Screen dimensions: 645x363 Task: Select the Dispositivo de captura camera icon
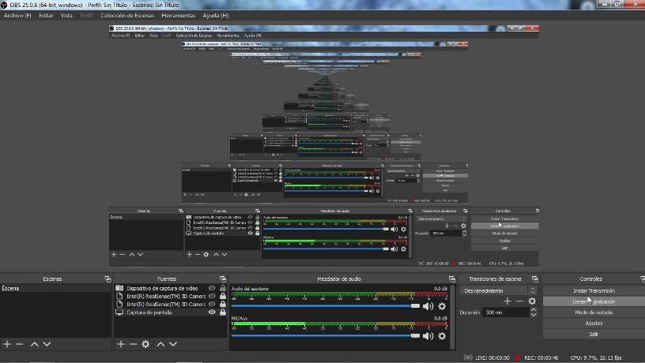[x=119, y=288]
